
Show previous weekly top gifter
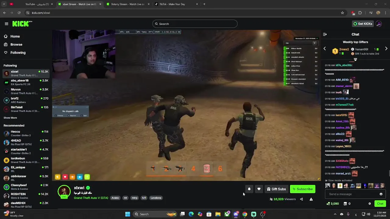(324, 49)
